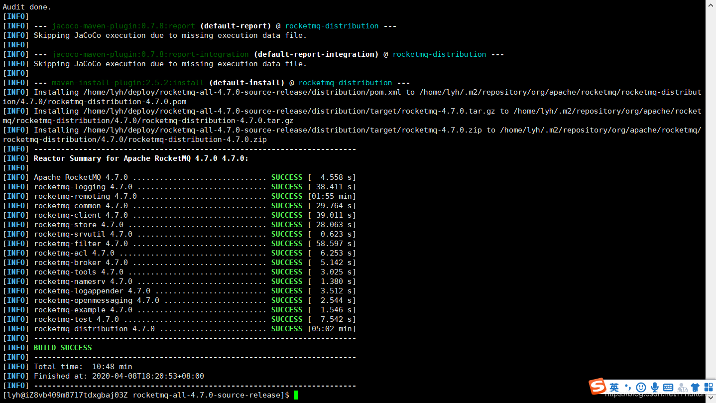Open the emoji smiley panel
The width and height of the screenshot is (716, 403).
[641, 387]
